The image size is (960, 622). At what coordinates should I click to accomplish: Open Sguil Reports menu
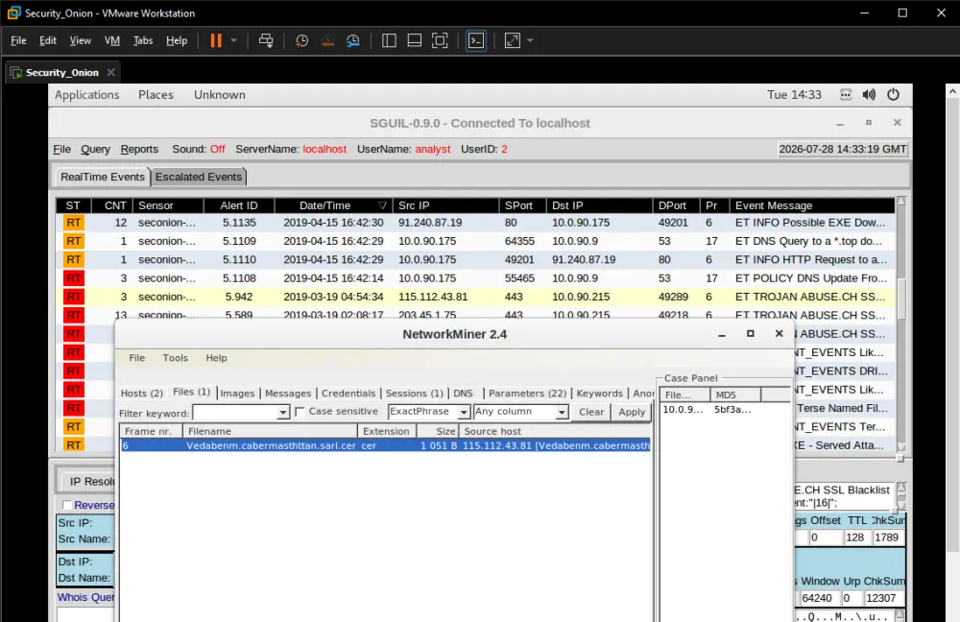tap(139, 150)
